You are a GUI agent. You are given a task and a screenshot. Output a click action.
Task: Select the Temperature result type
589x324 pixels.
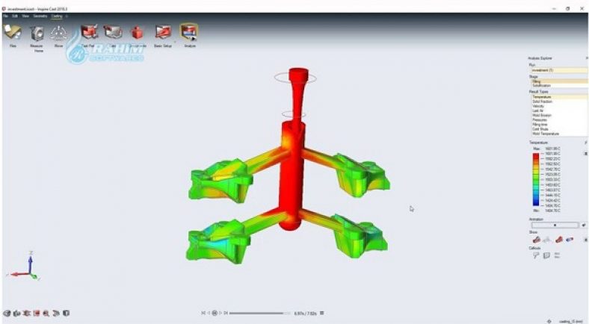pos(558,97)
